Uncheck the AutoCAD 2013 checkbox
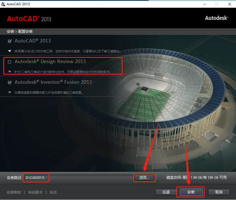 (x=10, y=41)
